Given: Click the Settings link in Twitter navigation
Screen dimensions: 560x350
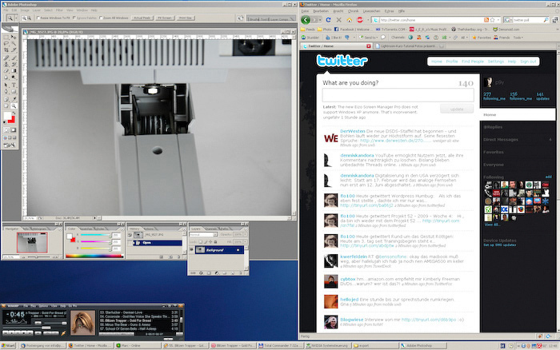Looking at the screenshot, I should (496, 62).
